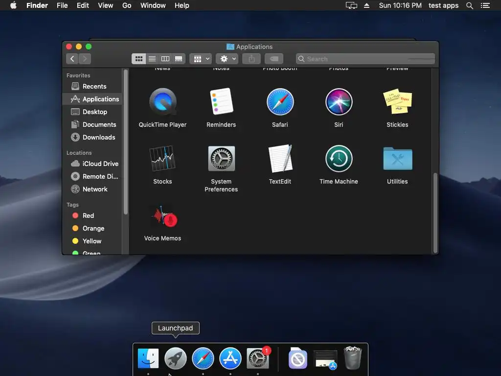Open Documents in the sidebar
The width and height of the screenshot is (501, 376).
coord(92,125)
